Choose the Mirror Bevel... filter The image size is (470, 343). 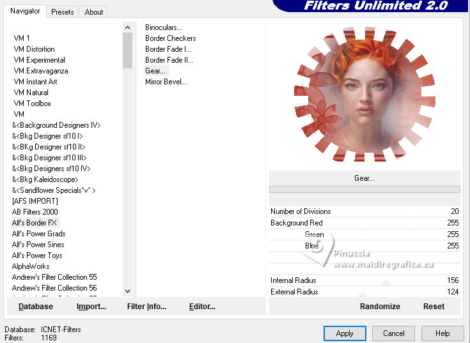166,82
